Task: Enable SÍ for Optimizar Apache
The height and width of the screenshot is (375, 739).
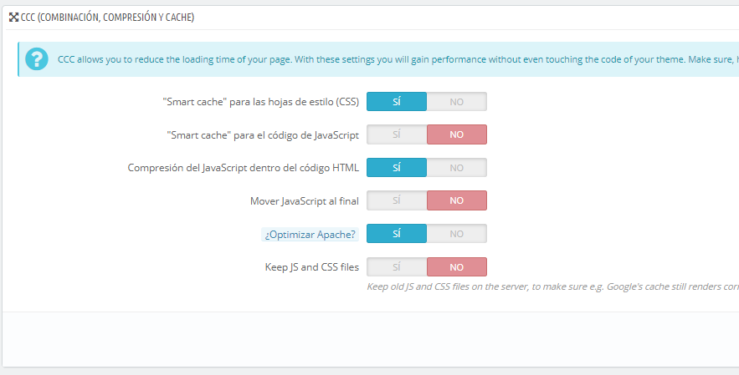Action: click(397, 233)
